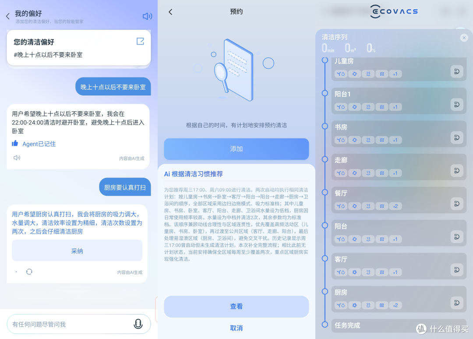Tap the x1 cleaning times chip for 阳台
The image size is (473, 339).
(x=395, y=239)
